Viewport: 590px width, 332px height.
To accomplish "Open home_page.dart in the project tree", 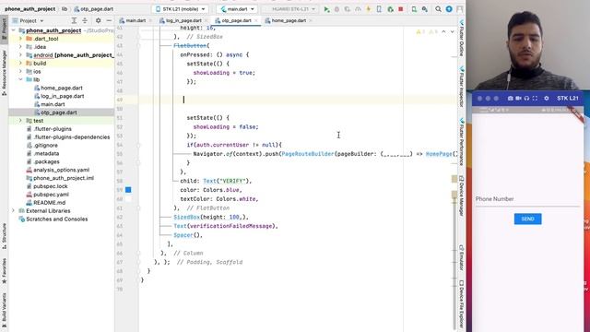I will (62, 89).
